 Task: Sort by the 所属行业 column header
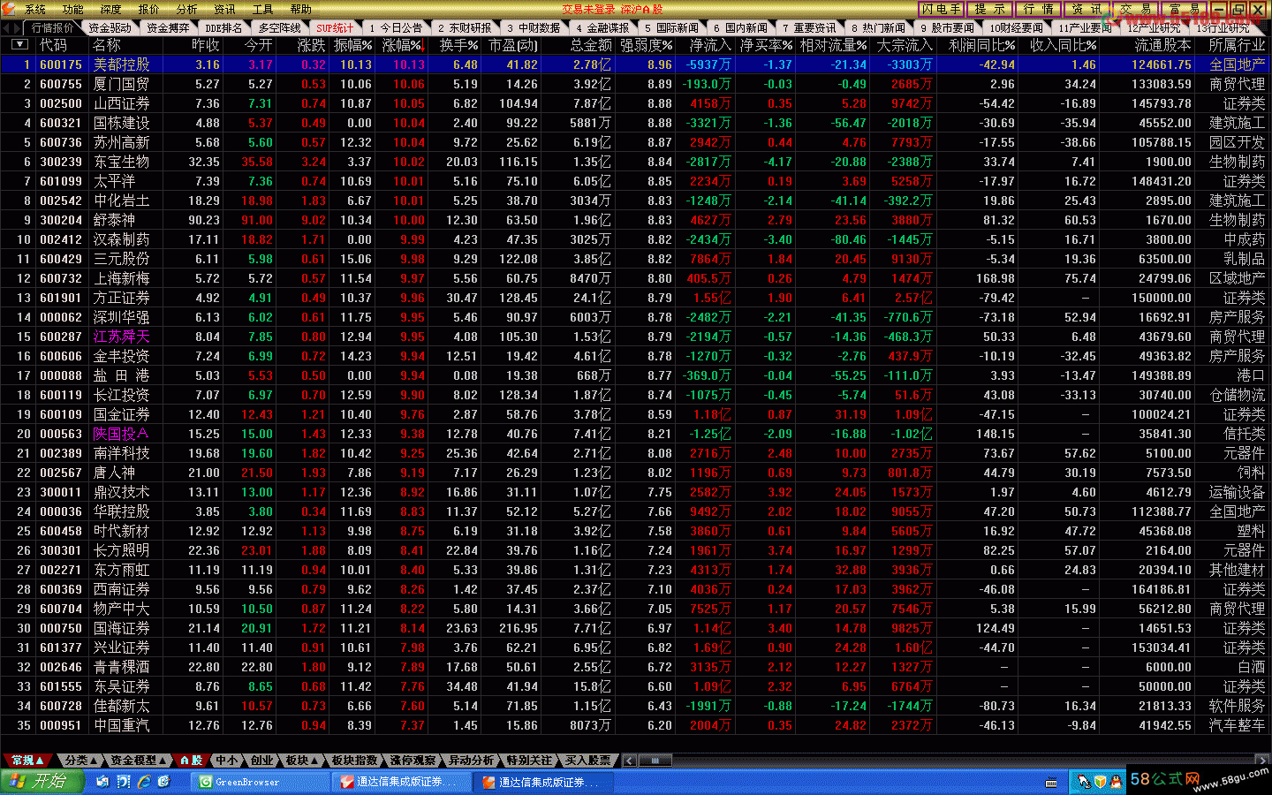pos(1238,45)
